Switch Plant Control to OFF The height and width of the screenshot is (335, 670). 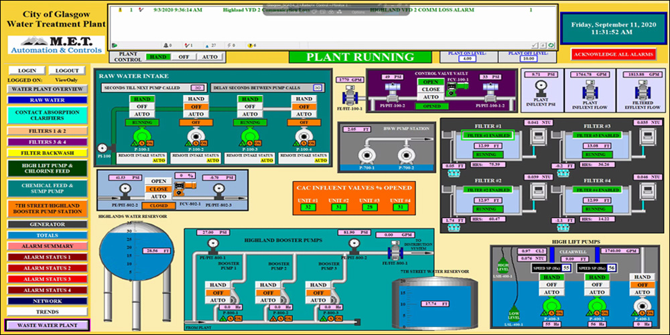(184, 58)
